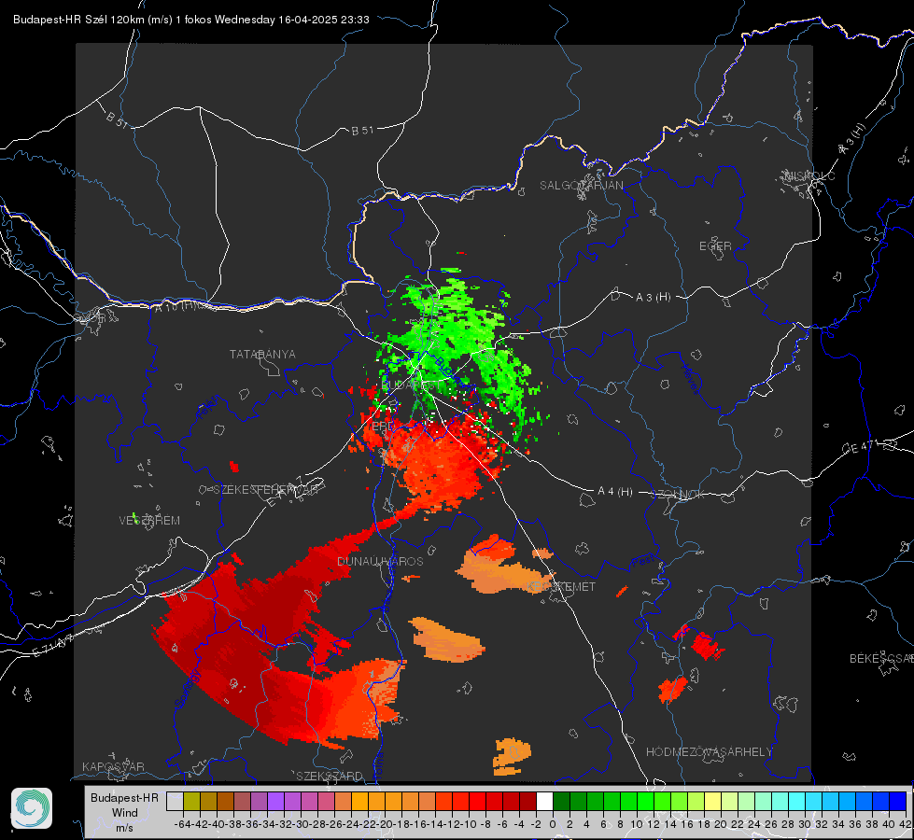914x840 pixels.
Task: Click the -20 value on the legend
Action: pos(385,824)
